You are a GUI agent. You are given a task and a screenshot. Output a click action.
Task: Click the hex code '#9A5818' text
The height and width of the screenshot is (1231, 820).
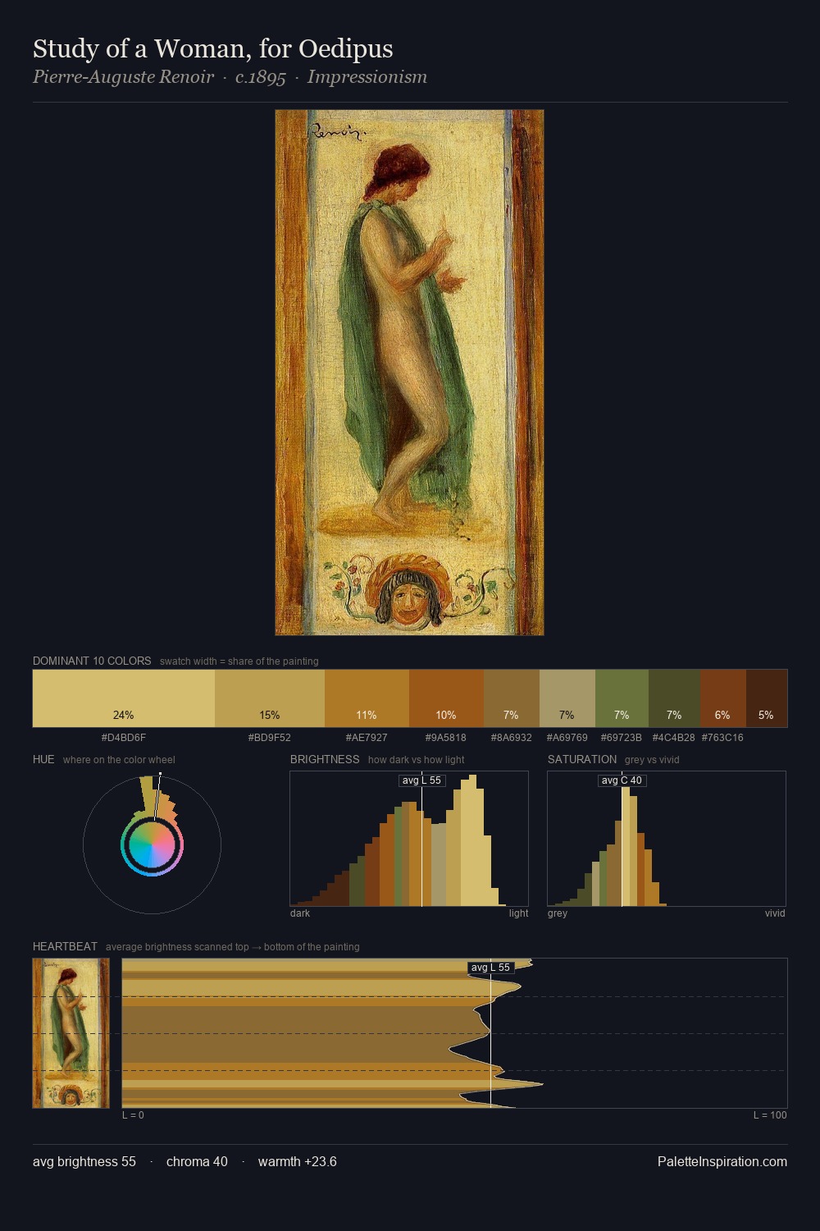pos(446,738)
